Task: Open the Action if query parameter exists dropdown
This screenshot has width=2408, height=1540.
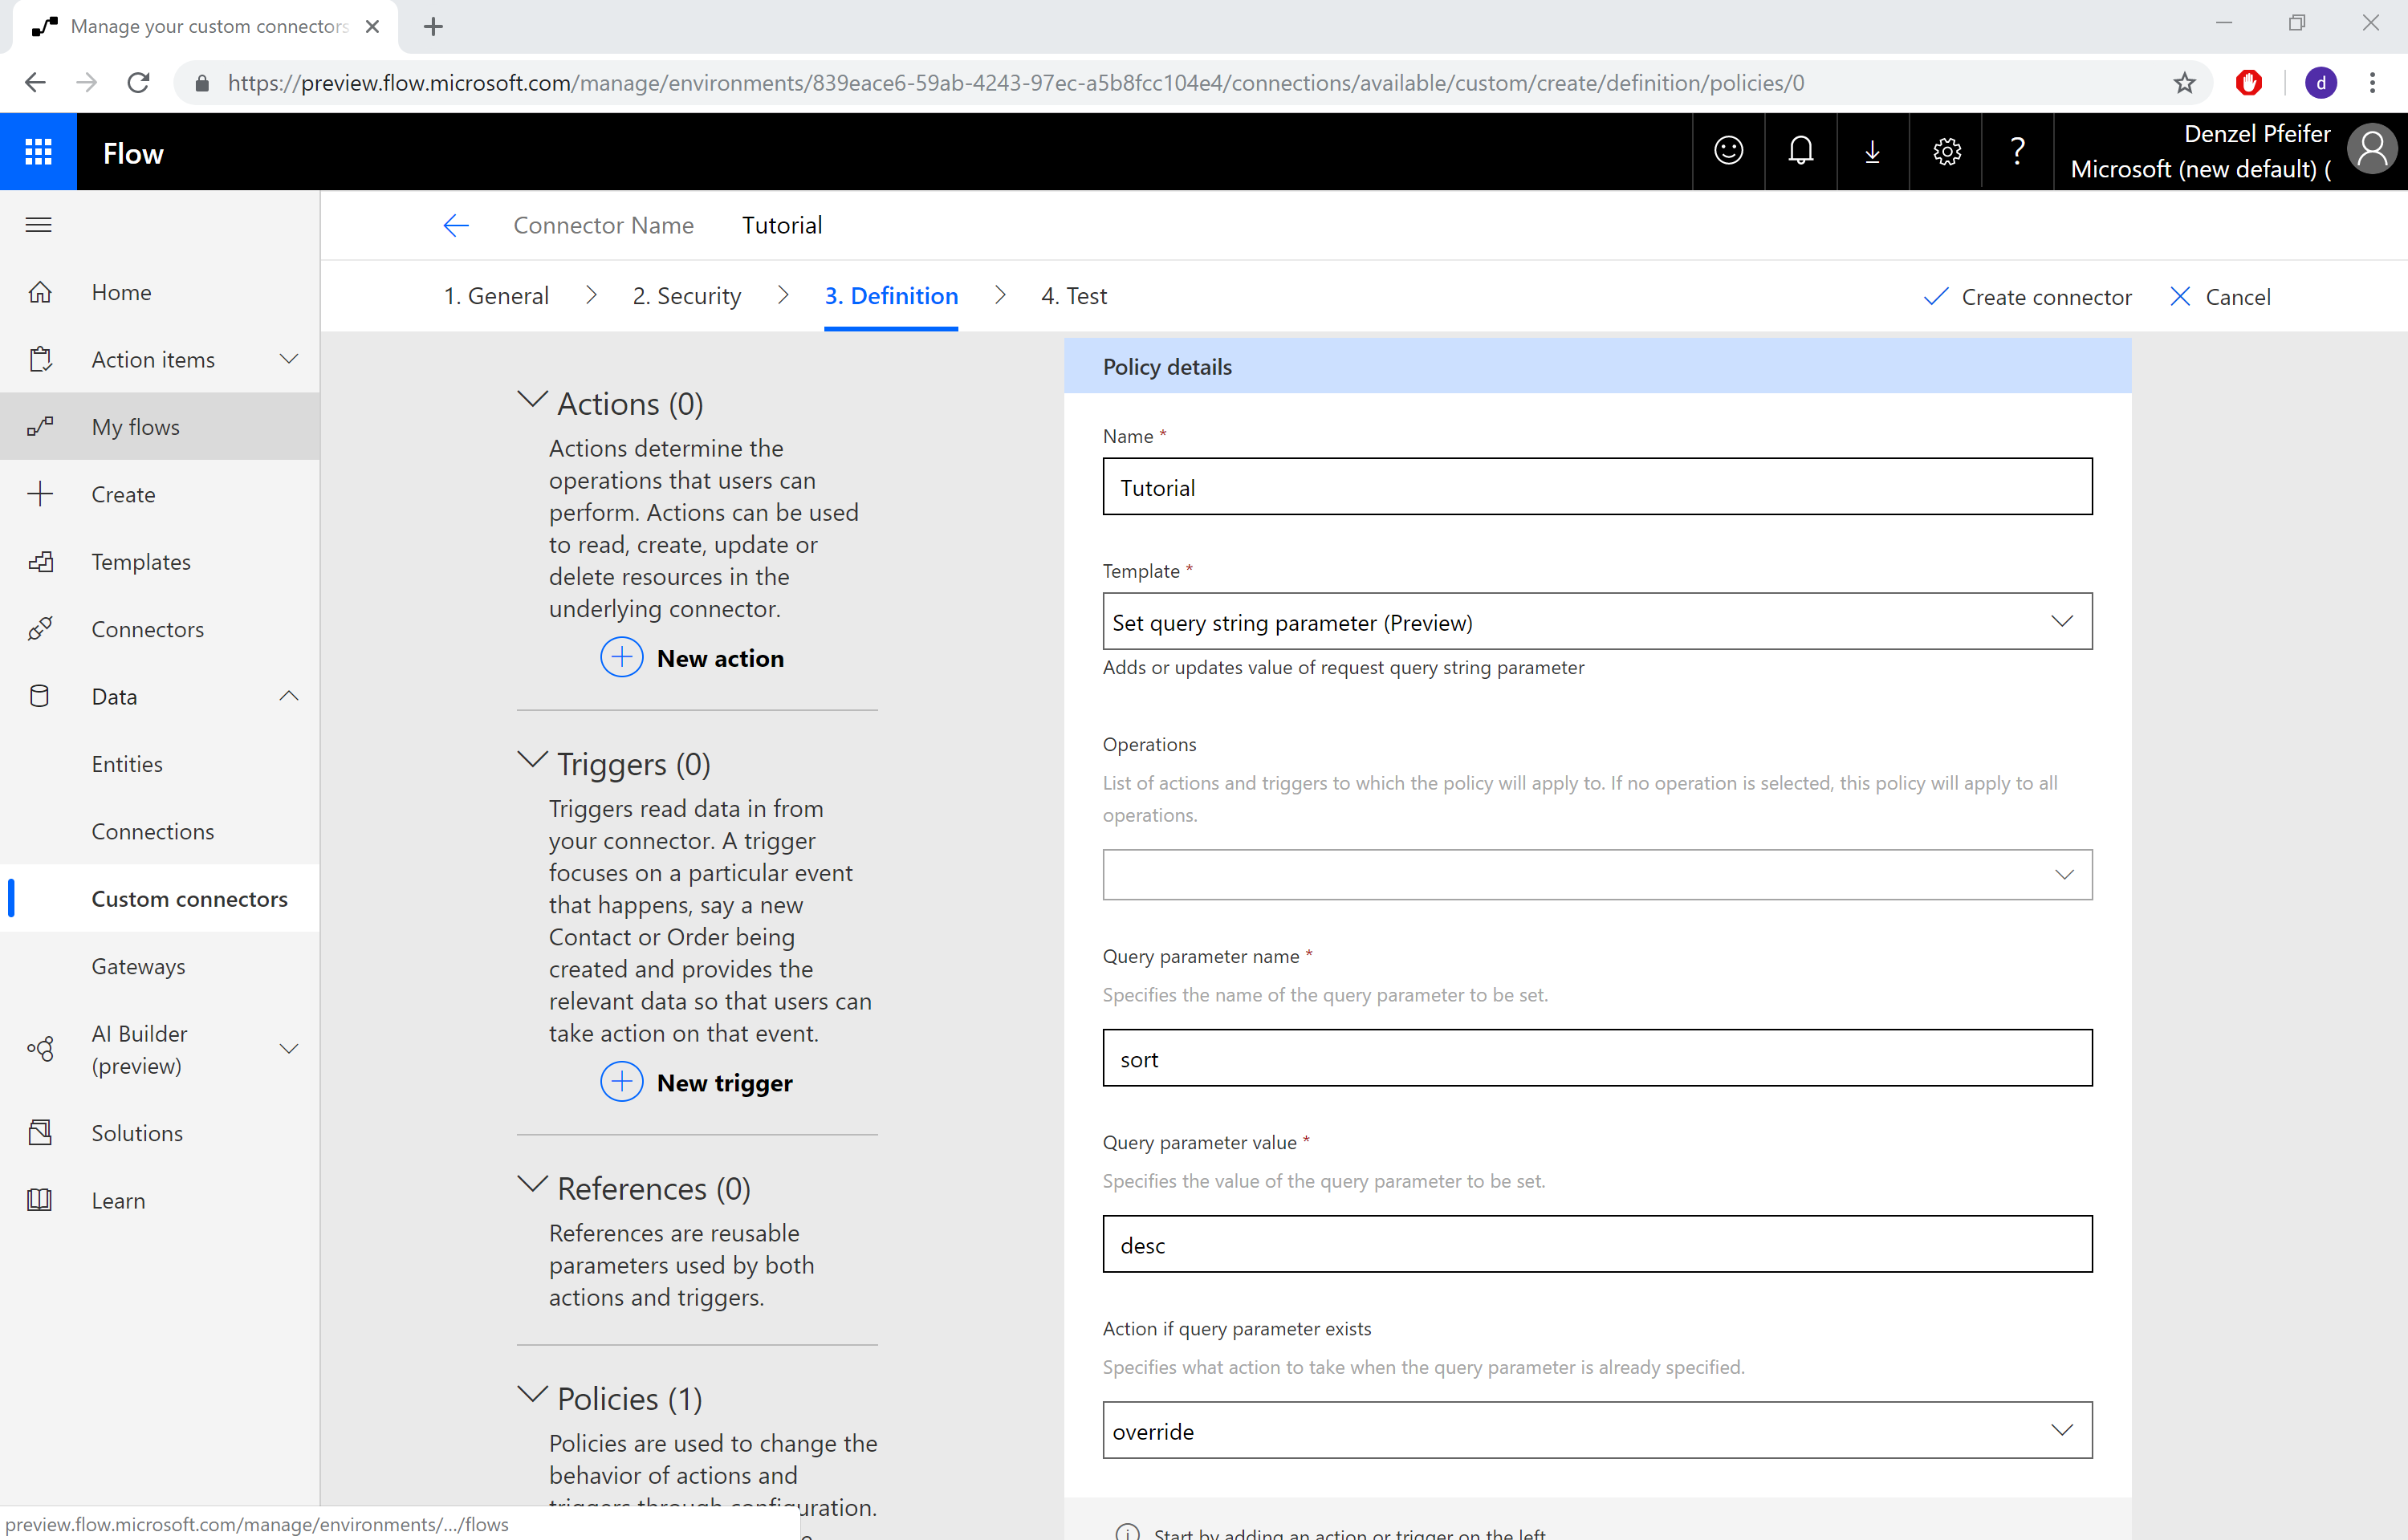Action: coord(2064,1429)
